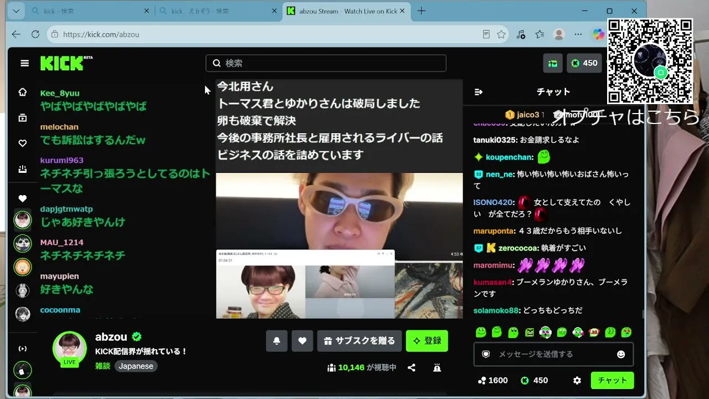Screen dimensions: 709x399
Task: Click username nen_ne in chat
Action: [500, 174]
